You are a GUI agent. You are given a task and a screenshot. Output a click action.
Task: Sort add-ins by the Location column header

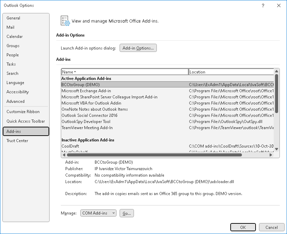pyautogui.click(x=231, y=72)
